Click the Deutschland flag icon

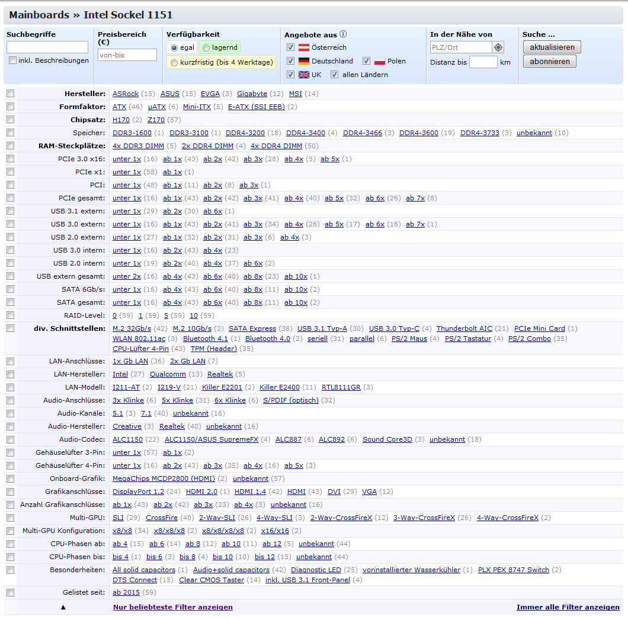(x=304, y=61)
